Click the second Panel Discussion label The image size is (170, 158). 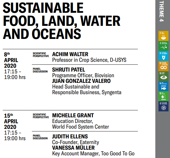(x=40, y=137)
